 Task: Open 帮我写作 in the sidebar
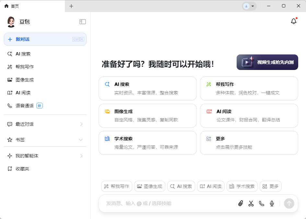[45, 67]
